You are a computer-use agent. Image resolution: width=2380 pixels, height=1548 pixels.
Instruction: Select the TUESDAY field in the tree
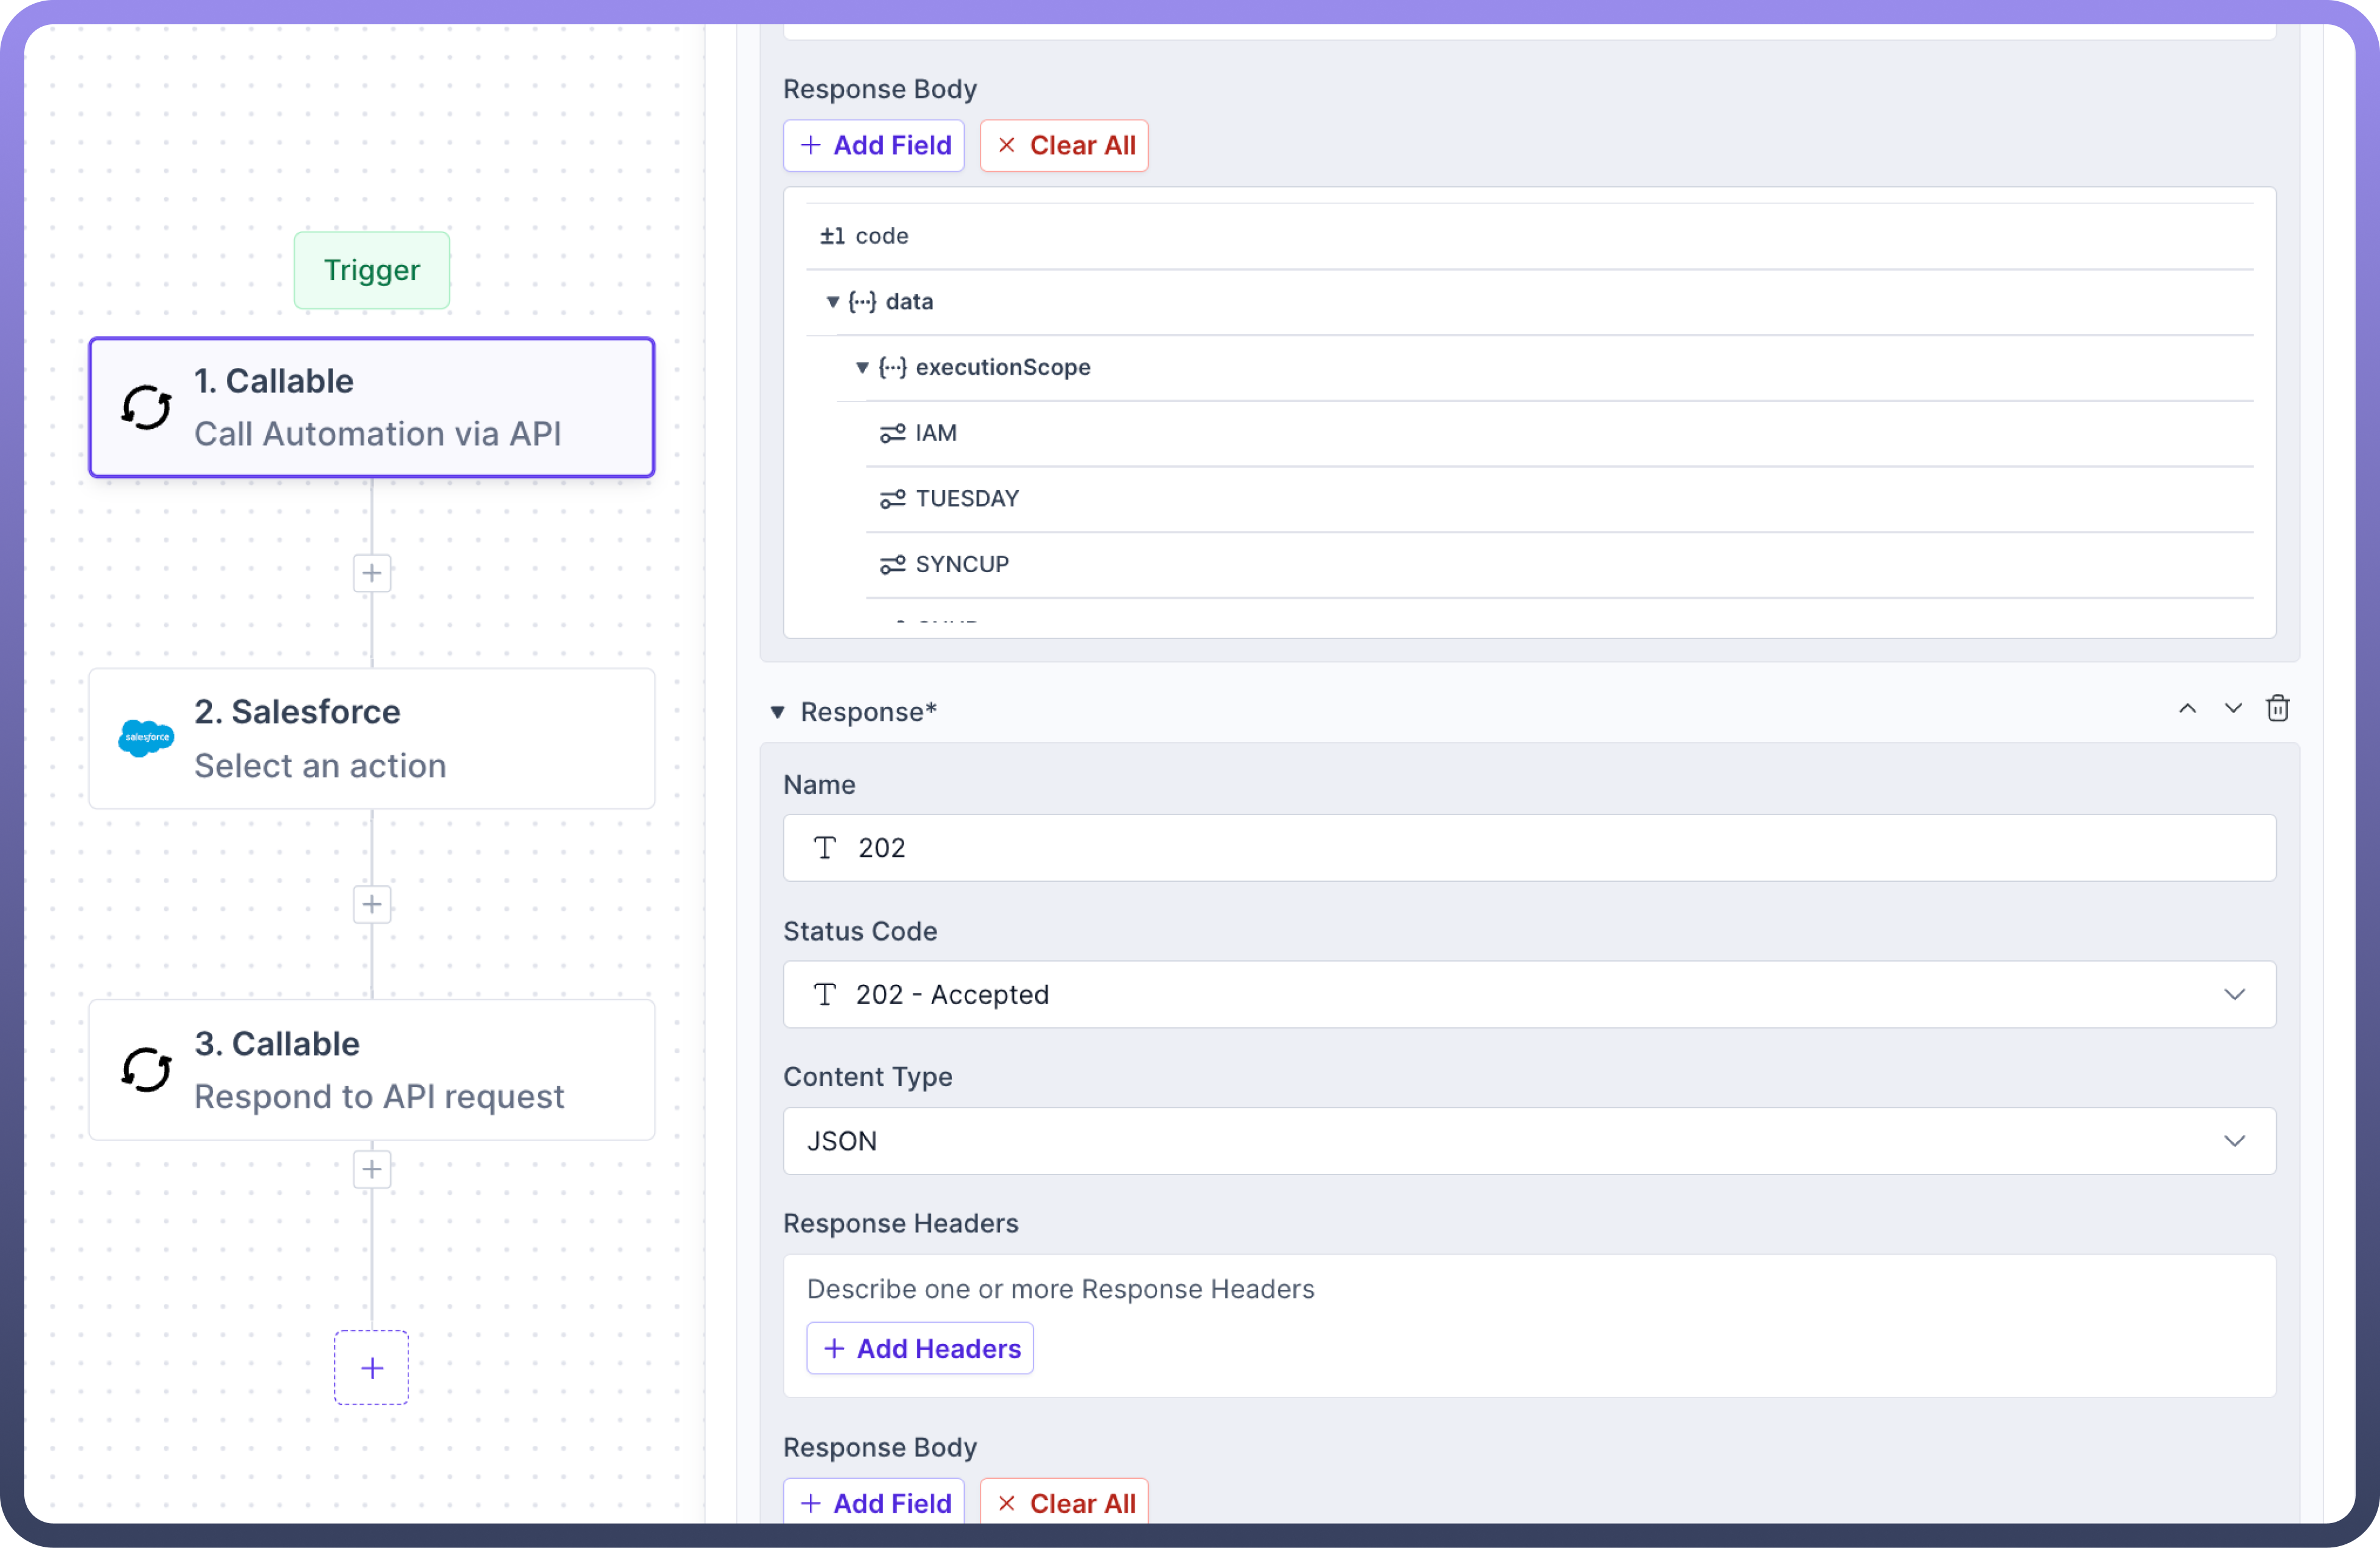pos(966,498)
